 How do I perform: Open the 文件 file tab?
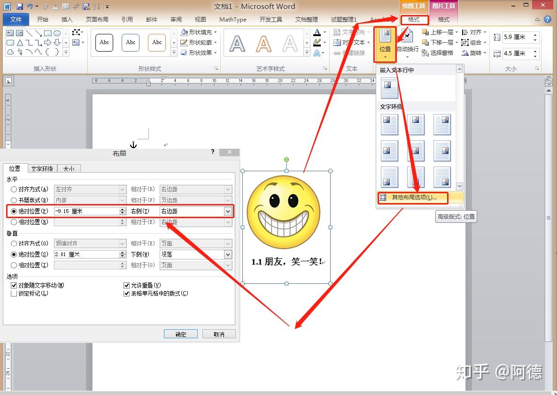coord(15,19)
